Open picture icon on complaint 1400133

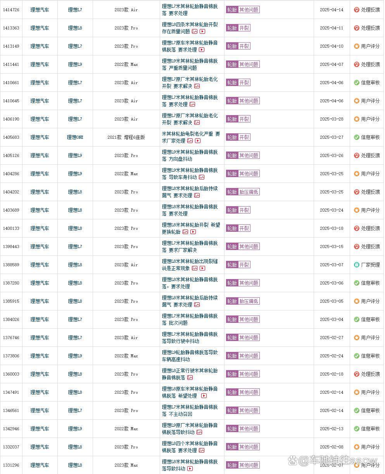[185, 232]
